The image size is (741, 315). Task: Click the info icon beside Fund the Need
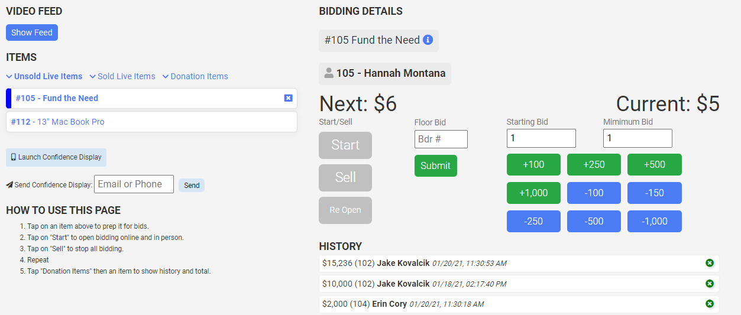pos(428,40)
